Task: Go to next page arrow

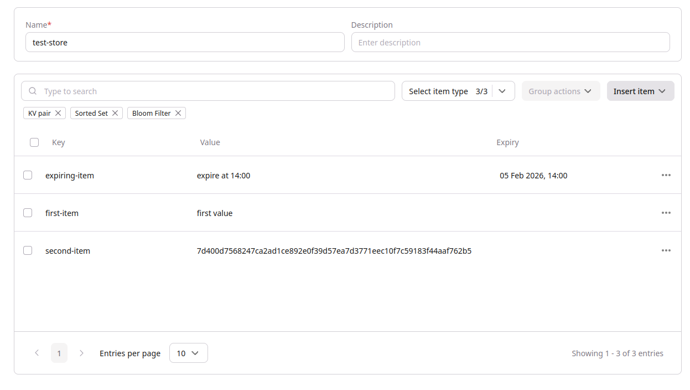Action: tap(82, 353)
